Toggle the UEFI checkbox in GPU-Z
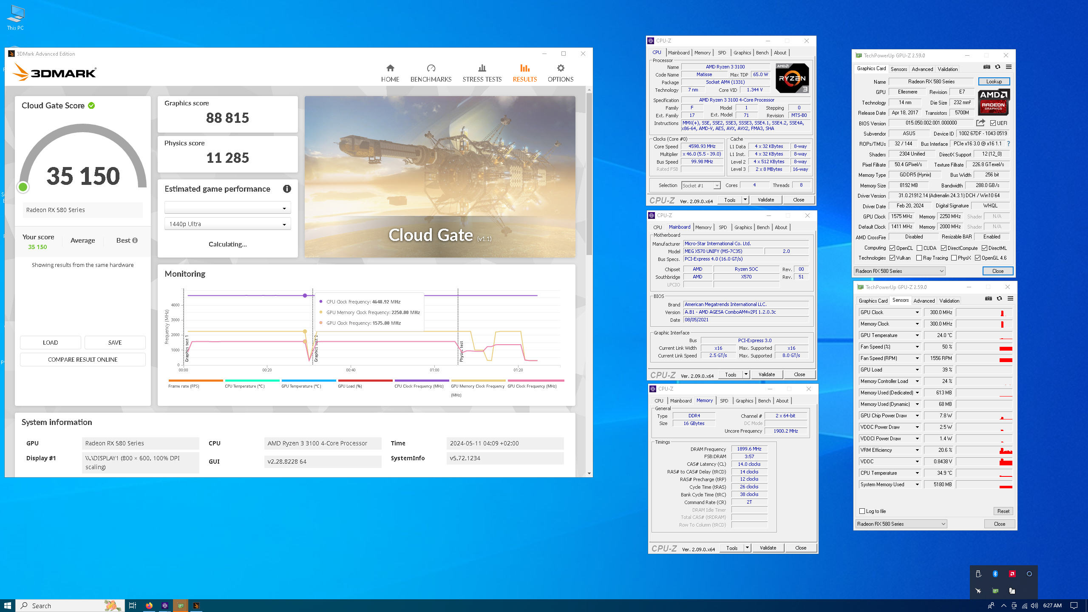1088x612 pixels. tap(993, 123)
